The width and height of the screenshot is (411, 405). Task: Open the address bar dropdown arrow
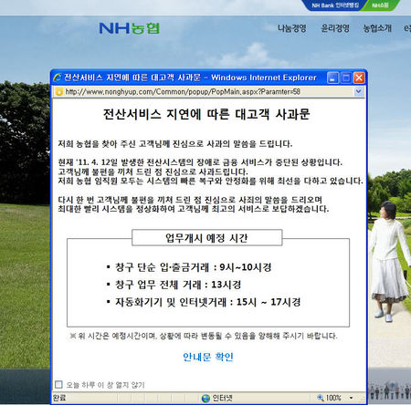tap(359, 91)
